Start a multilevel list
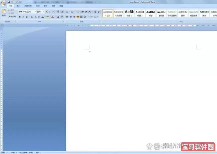Image resolution: width=217 pixels, height=154 pixels. (78, 12)
